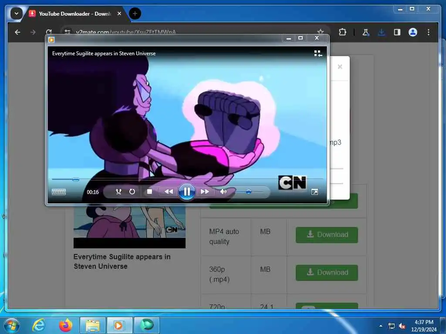Click the v2mate.com address bar
Viewport: 446px width, 334px height.
(188, 32)
